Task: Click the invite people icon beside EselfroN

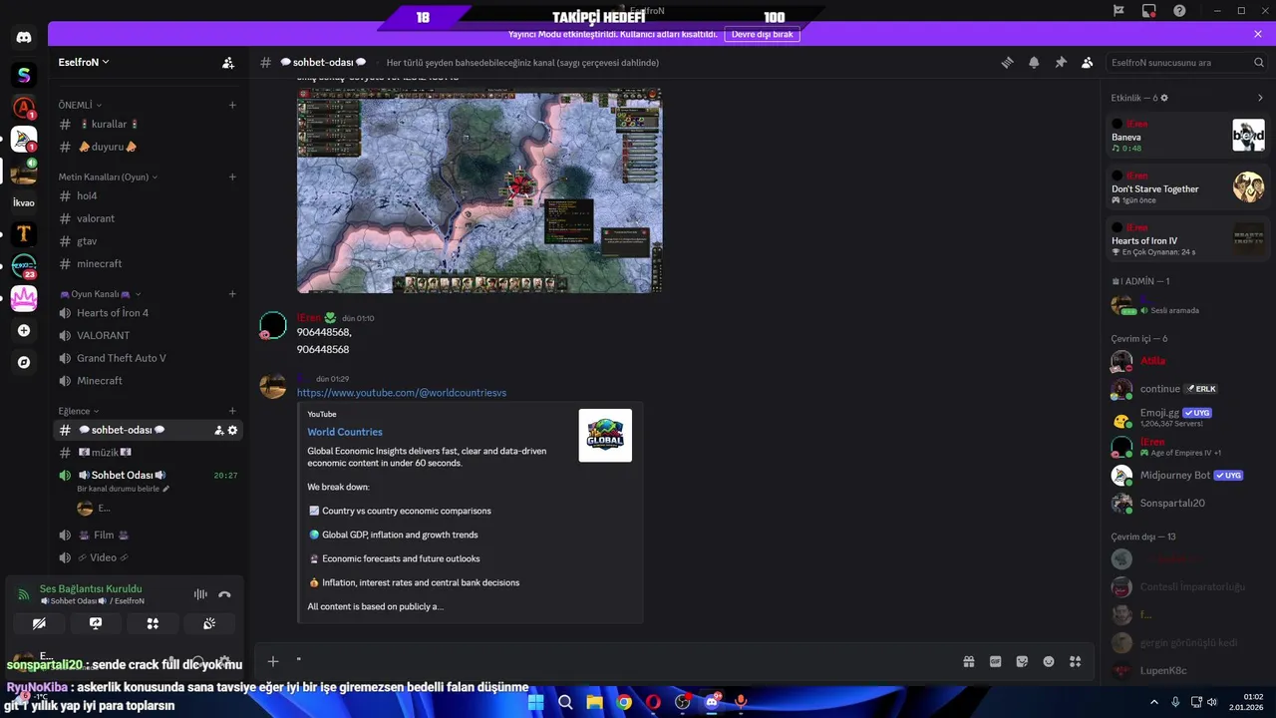Action: click(228, 62)
